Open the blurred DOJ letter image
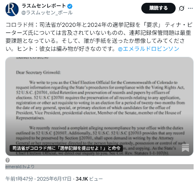This screenshot has height=185, width=196. 99,106
